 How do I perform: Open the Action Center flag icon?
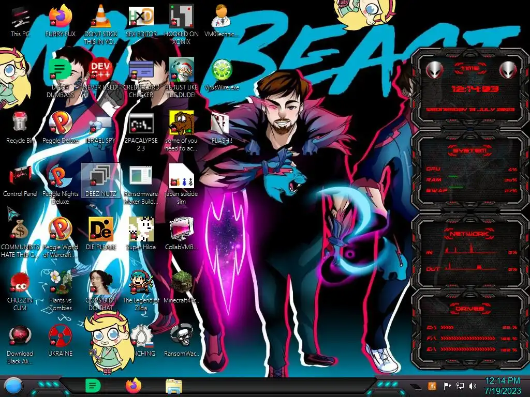coord(447,386)
